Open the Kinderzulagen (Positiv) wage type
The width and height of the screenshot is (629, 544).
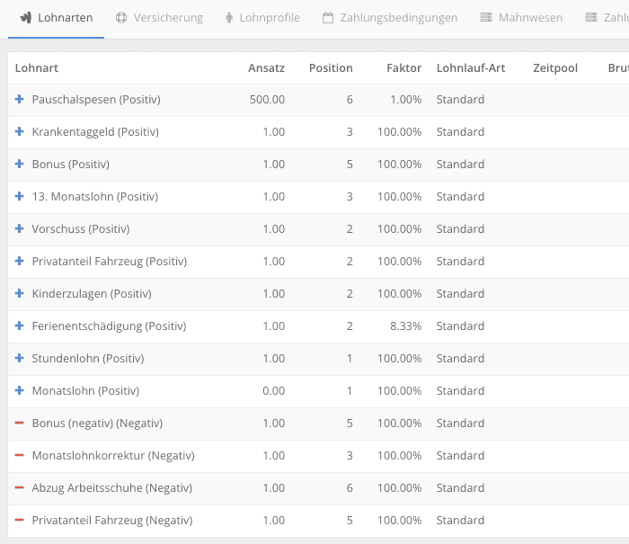(92, 293)
